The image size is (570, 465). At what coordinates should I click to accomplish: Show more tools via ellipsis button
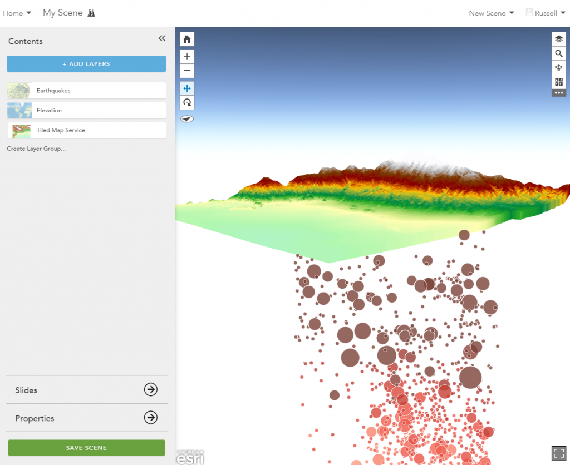(559, 93)
